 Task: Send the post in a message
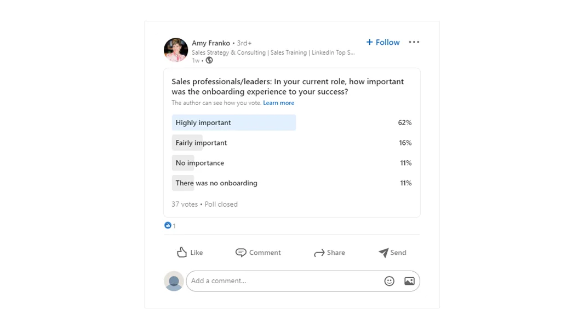(393, 253)
